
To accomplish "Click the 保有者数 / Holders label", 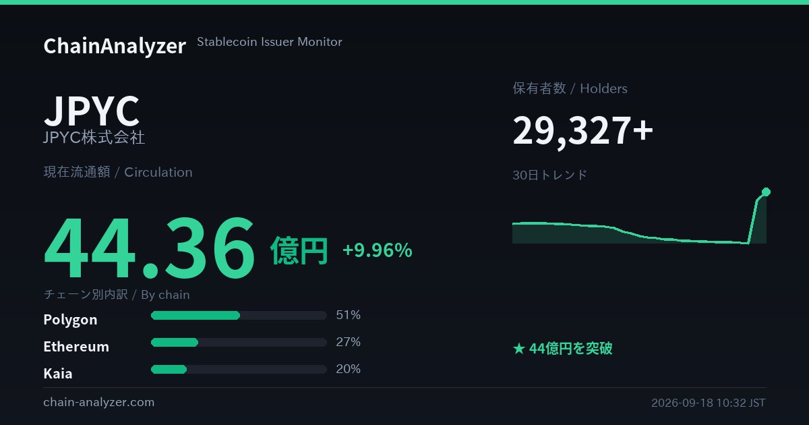I will tap(570, 88).
